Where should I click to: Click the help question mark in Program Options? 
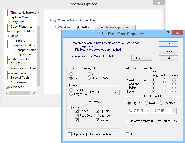(x=149, y=3)
